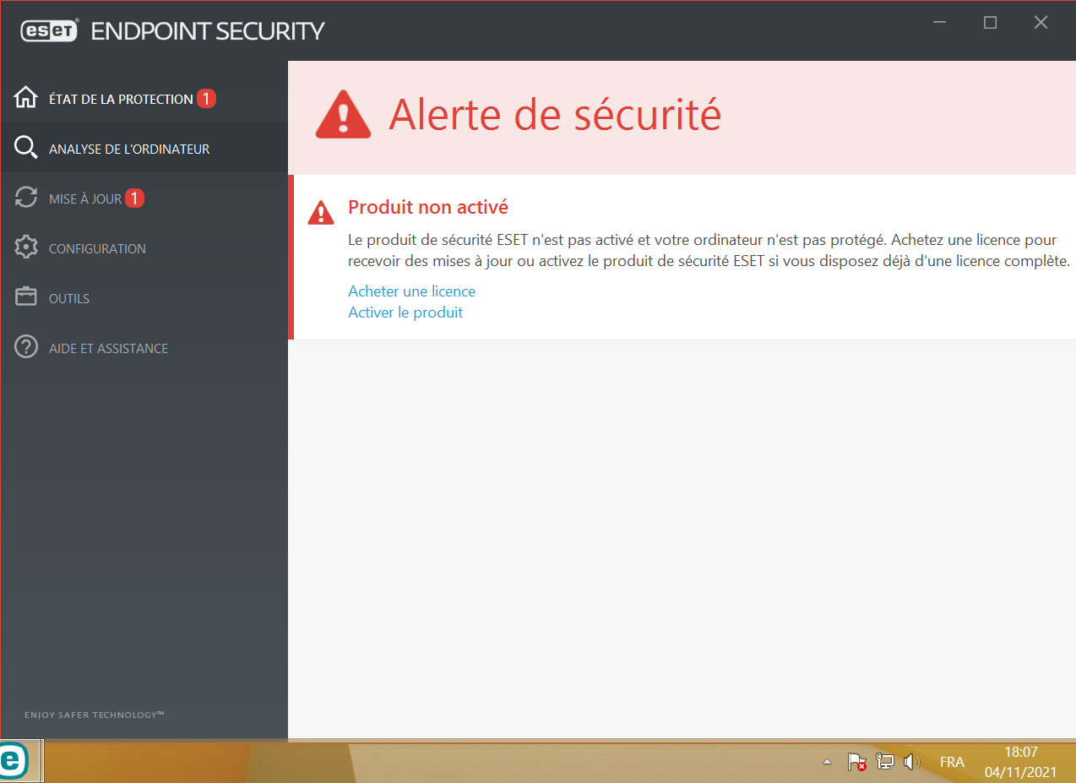Click the home icon for État de la protection
The width and height of the screenshot is (1076, 783).
click(x=26, y=98)
